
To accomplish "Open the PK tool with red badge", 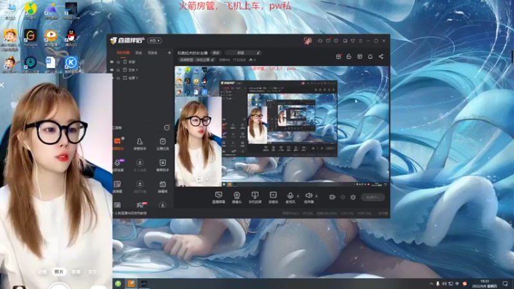I will pos(141,205).
